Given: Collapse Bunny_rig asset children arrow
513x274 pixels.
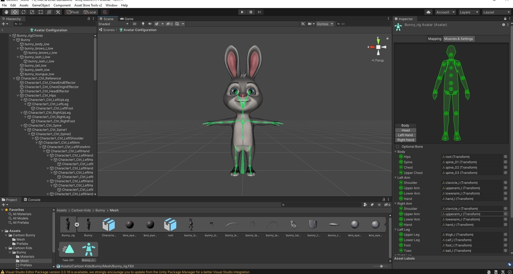Looking at the screenshot, I should pos(77,225).
